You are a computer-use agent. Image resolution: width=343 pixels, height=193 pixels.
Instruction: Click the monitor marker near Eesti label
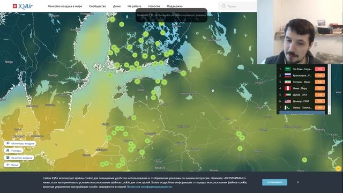[137, 81]
